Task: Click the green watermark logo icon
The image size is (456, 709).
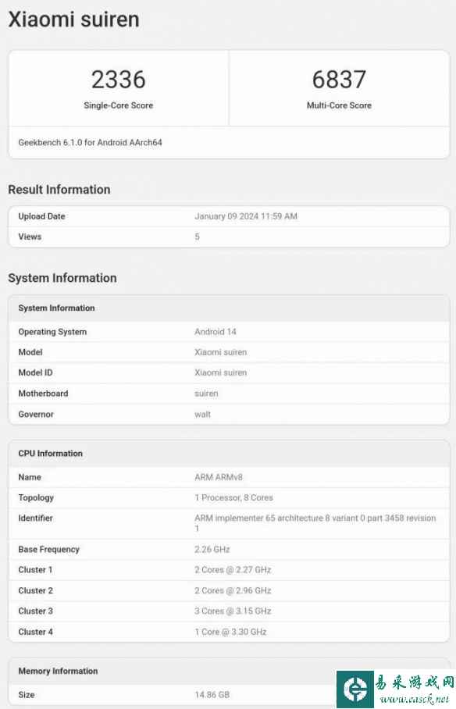Action: click(x=355, y=689)
